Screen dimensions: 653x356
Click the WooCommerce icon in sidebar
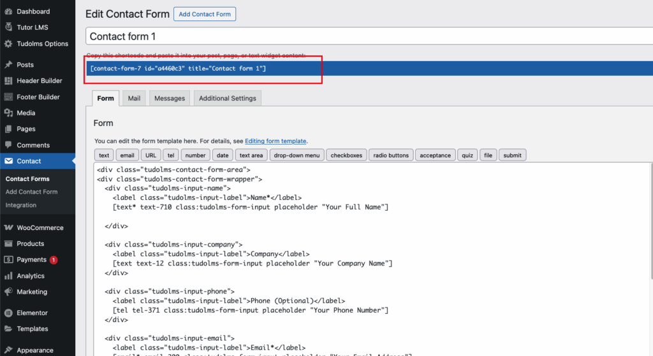[8, 227]
